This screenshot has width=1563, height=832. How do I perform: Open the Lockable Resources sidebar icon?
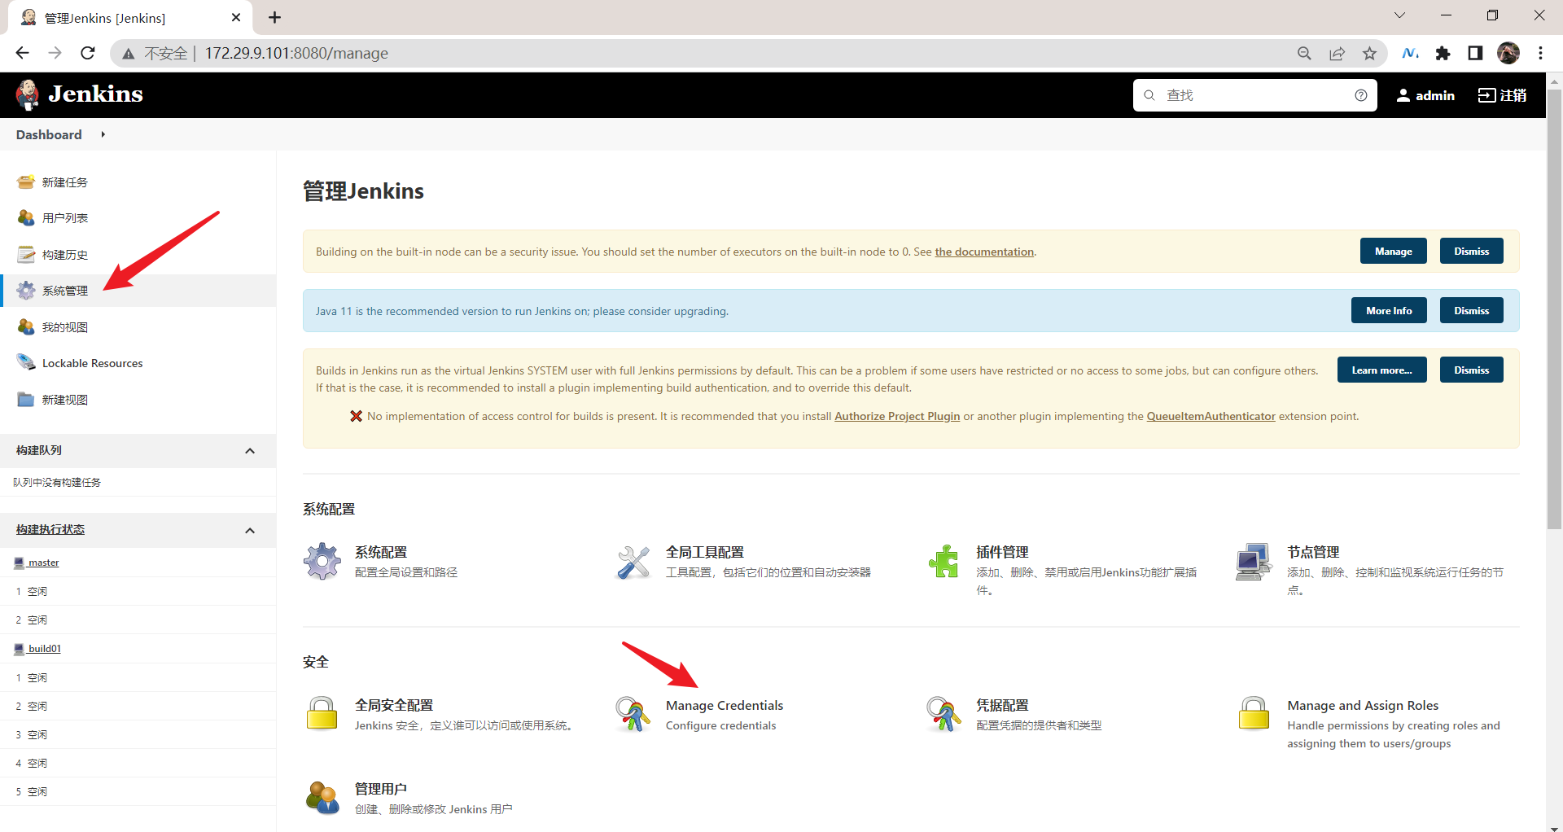26,362
